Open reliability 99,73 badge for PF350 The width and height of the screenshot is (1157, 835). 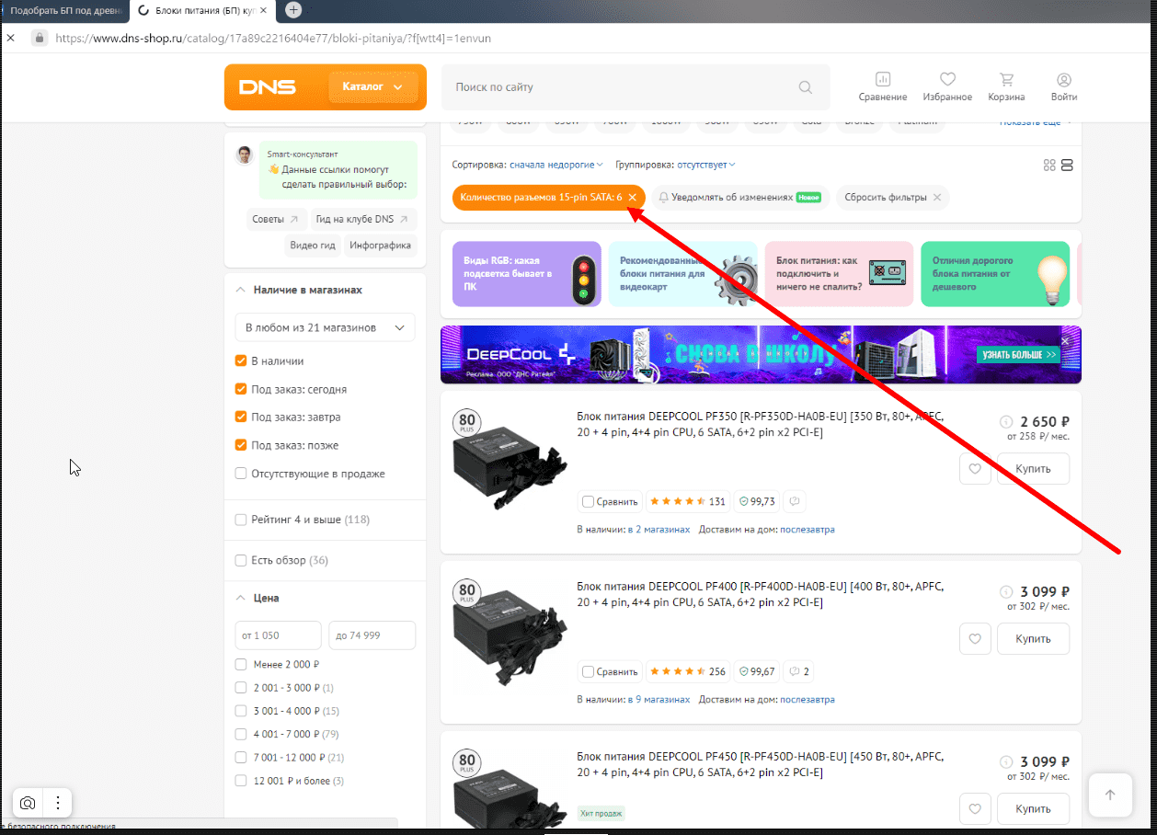coord(757,501)
